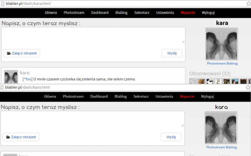This screenshot has height=156, width=251.
Task: Click Wyloguj in the upper navigation bar
Action: (208, 13)
